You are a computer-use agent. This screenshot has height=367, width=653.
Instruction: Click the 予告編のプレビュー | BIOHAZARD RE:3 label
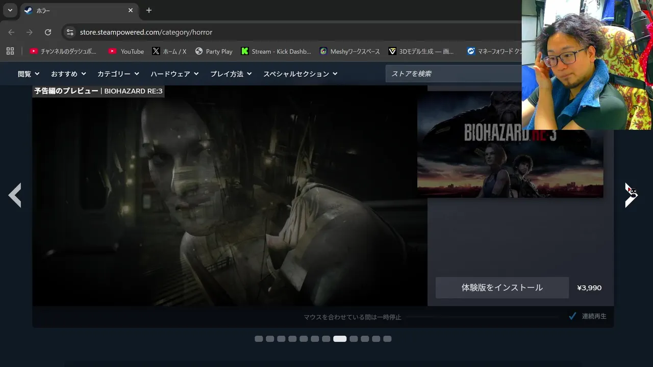click(x=98, y=91)
